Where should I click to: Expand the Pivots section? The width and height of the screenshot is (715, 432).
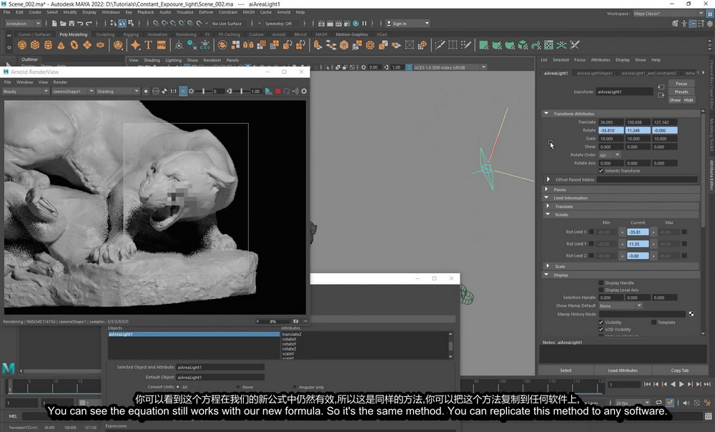point(547,190)
